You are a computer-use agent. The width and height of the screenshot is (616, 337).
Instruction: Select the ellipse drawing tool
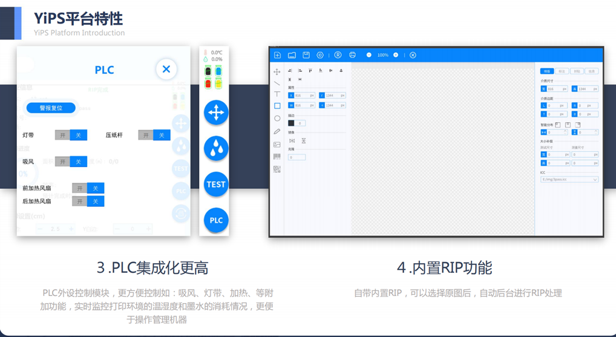coord(277,119)
